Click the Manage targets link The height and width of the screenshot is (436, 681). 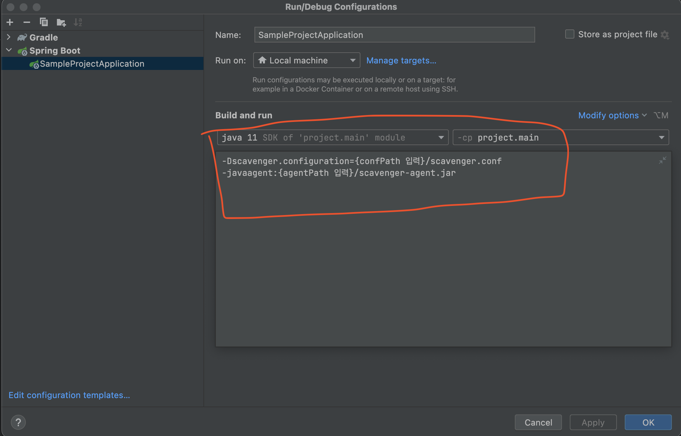tap(401, 60)
